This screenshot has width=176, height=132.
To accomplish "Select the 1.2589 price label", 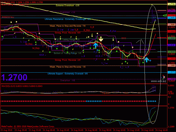I will click(171, 66).
